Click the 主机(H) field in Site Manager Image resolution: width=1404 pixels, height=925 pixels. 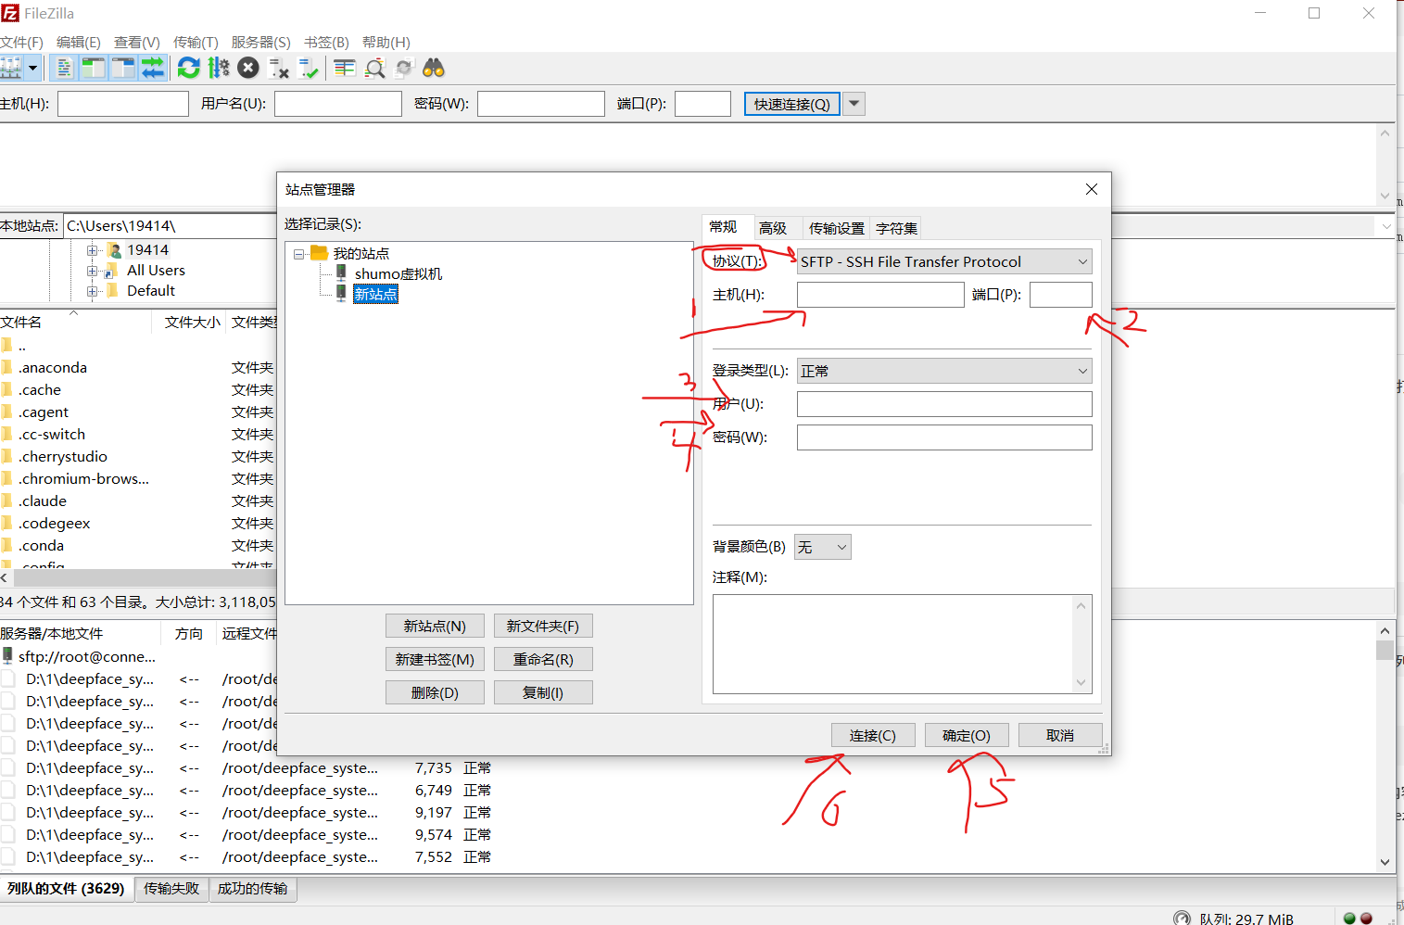tap(880, 295)
